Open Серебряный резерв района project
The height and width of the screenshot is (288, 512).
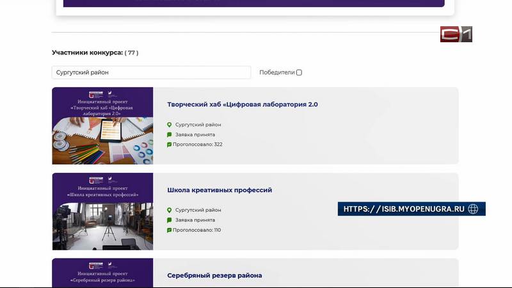pos(214,276)
